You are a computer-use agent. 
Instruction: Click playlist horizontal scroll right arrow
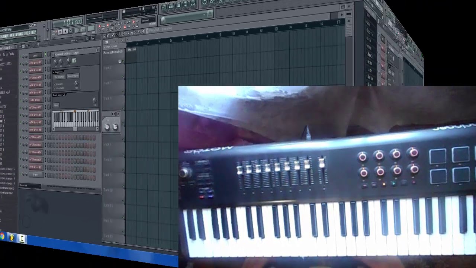coord(342,15)
